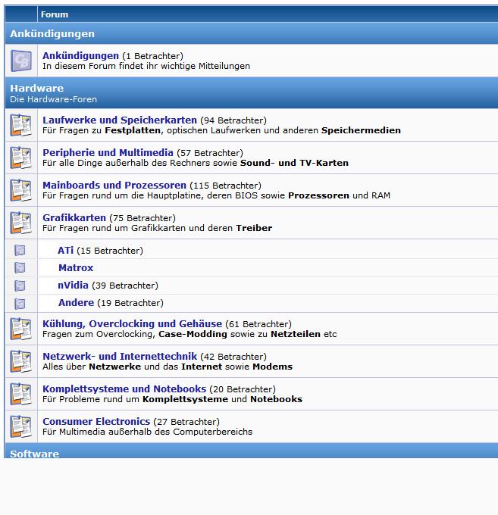Open Mainboards und Prozessoren forum

pyautogui.click(x=114, y=186)
